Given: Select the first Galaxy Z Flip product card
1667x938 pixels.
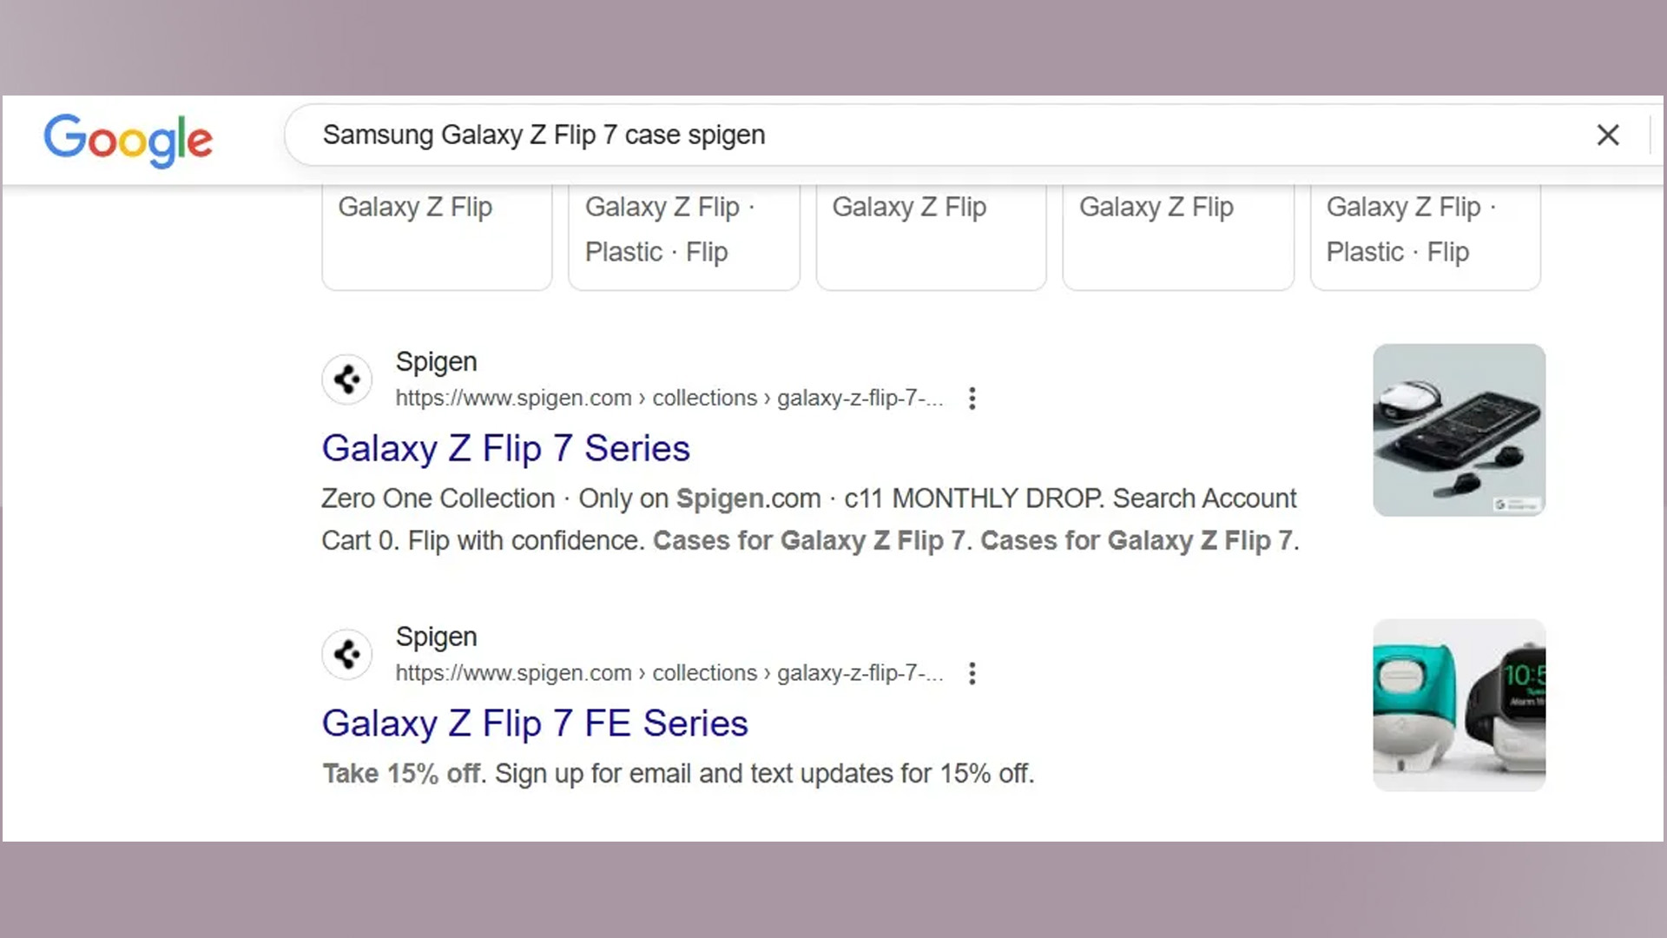Looking at the screenshot, I should pos(437,236).
